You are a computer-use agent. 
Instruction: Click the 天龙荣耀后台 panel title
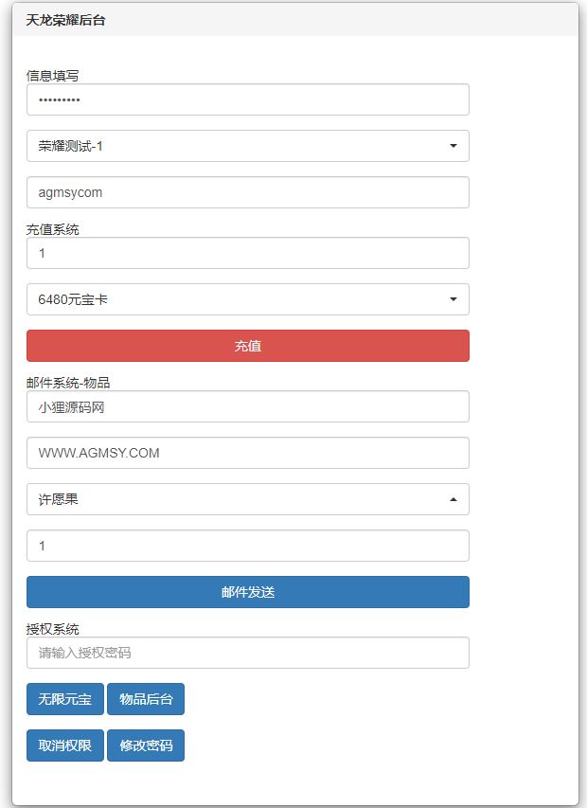66,19
